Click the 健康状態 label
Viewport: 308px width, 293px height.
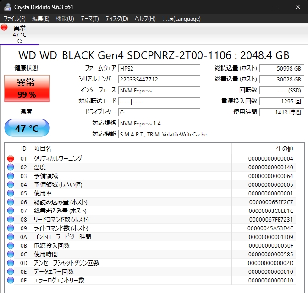[26, 68]
